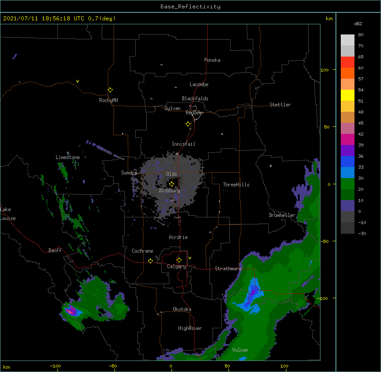Click the yellow v marker northeast of Calgary
This screenshot has width=381, height=372.
click(x=190, y=258)
